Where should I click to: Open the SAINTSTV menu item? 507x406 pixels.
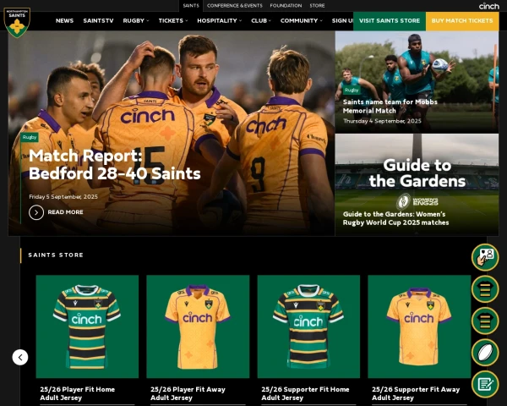[x=98, y=20]
